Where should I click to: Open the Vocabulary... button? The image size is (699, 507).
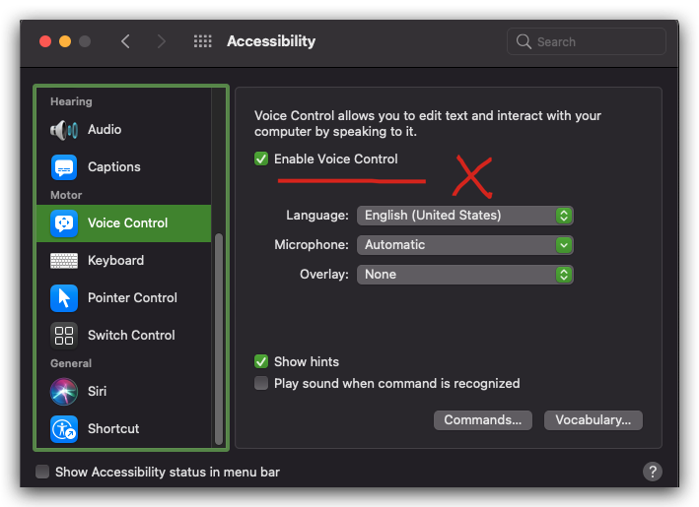(x=593, y=419)
